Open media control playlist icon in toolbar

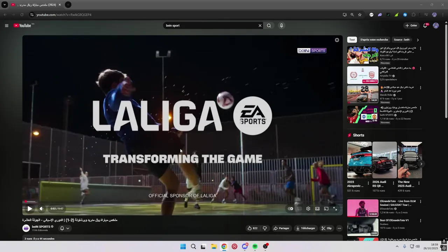[426, 15]
